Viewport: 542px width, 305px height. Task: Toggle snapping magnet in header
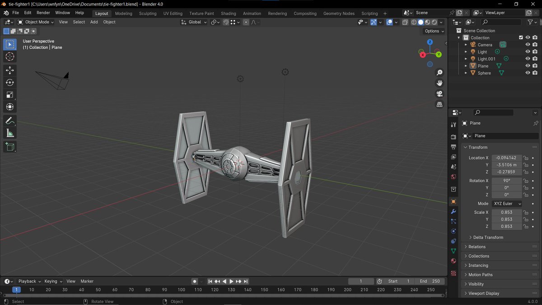click(x=226, y=22)
